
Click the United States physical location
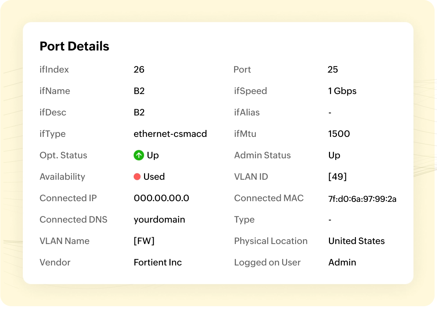click(356, 241)
